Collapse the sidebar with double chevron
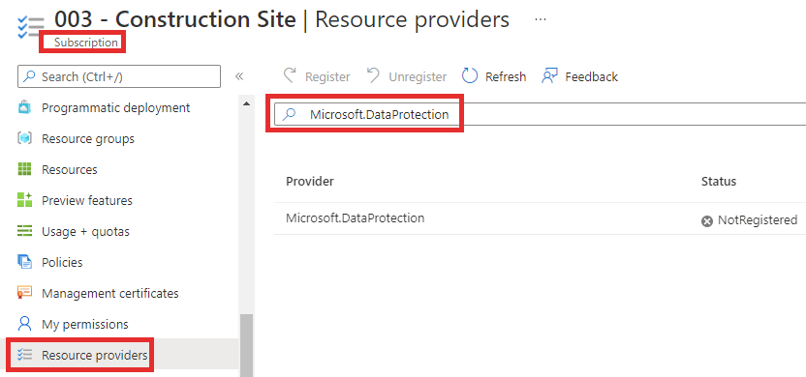Screen dimensions: 806x377 (x=239, y=76)
